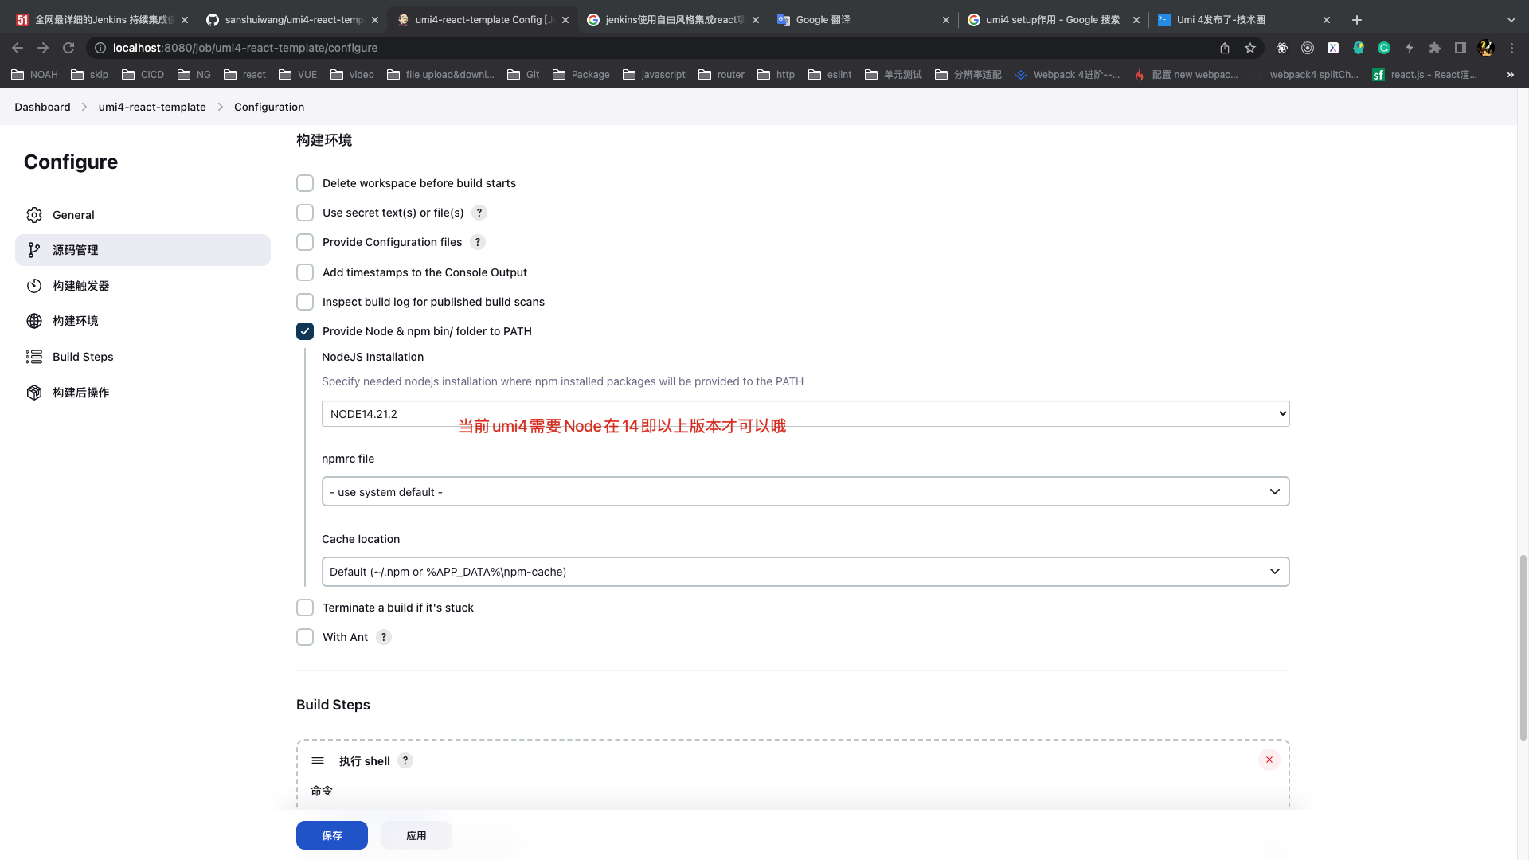
Task: Click the 构建后操作 post-build icon
Action: click(35, 392)
